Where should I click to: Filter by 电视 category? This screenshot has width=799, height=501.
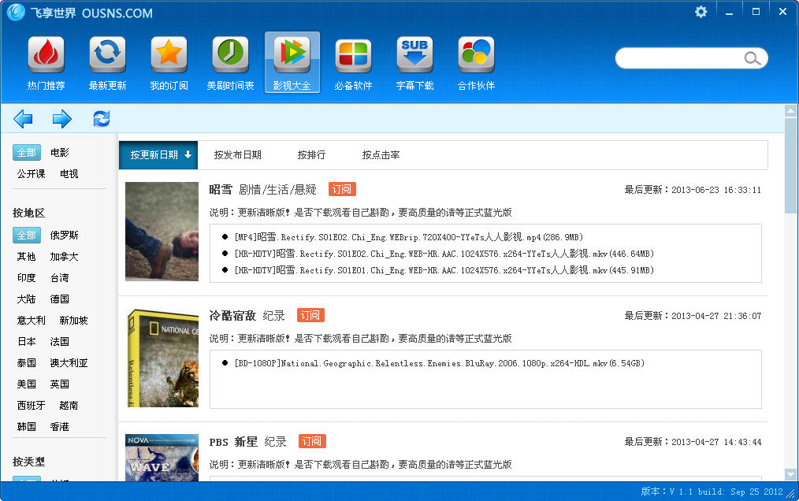[x=69, y=174]
